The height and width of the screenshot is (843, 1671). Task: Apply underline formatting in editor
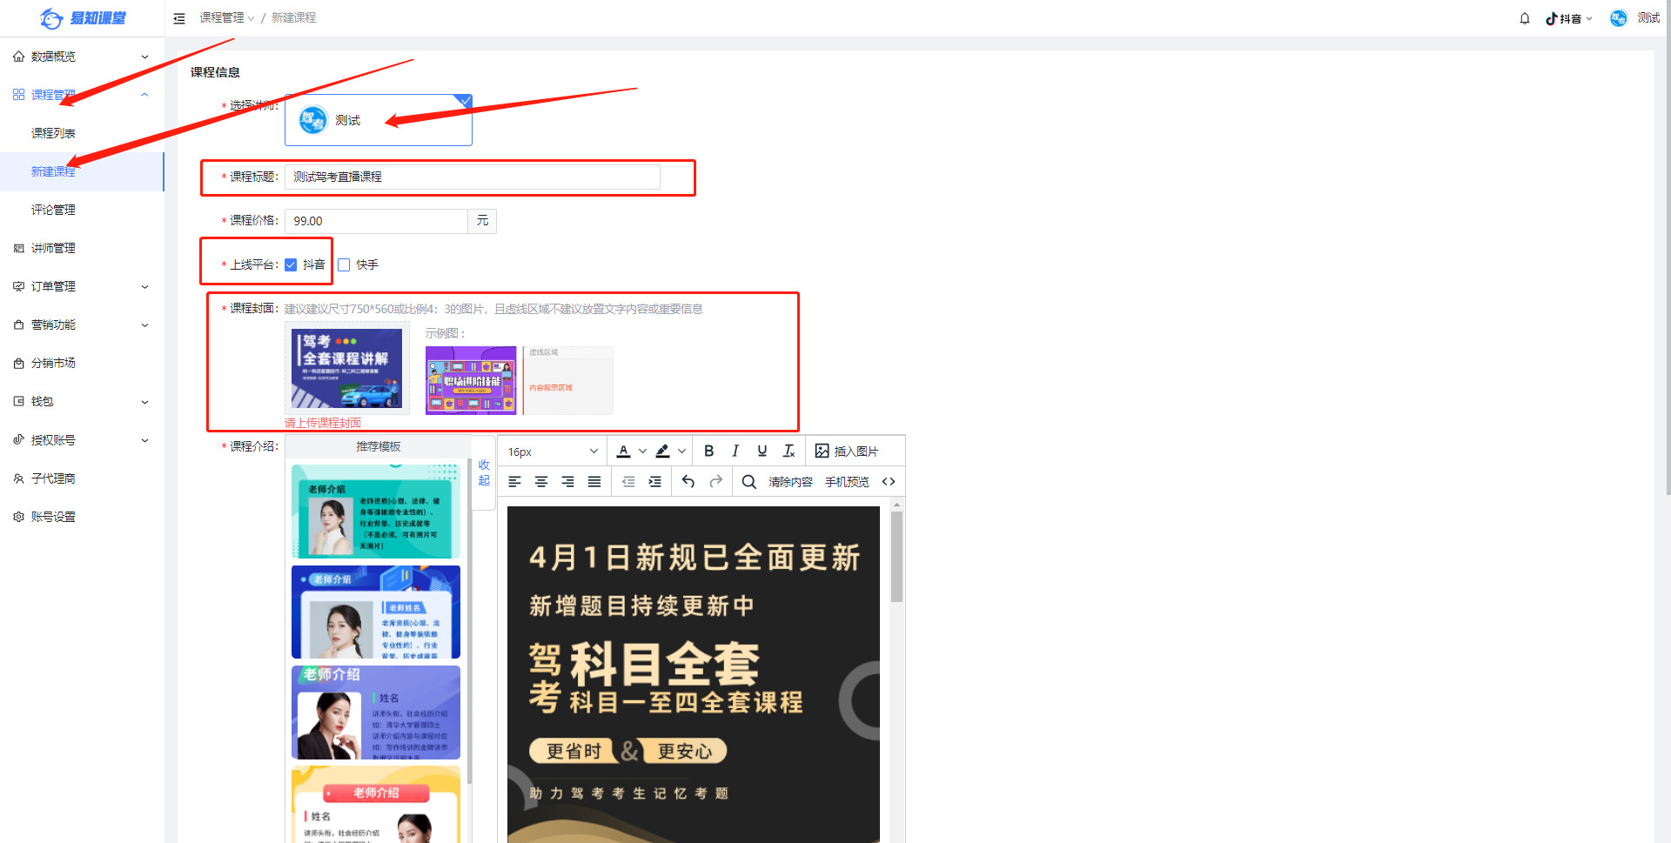point(762,451)
